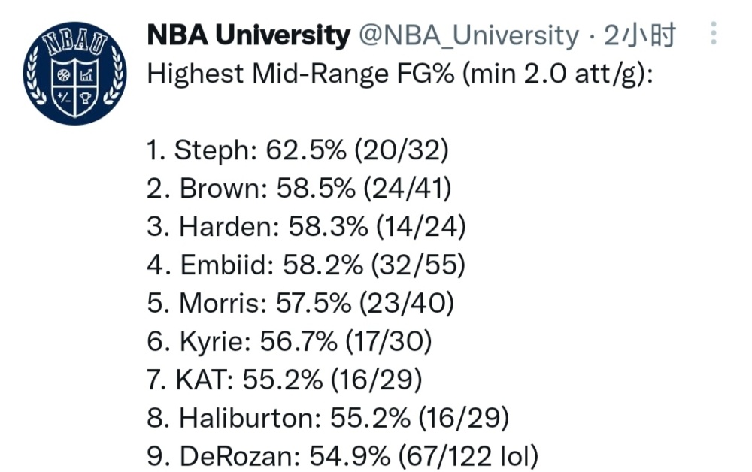Image resolution: width=752 pixels, height=472 pixels.
Task: Click the '(32/55)' fraction beside Embiid
Action: click(x=418, y=265)
